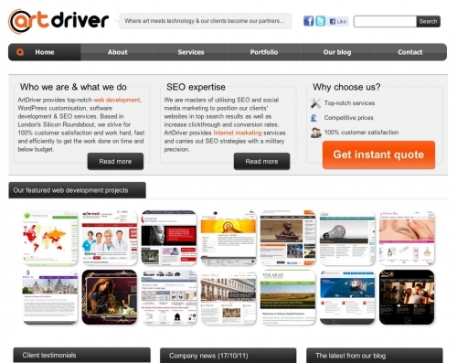Screen dimensions: 457x363
Task: Click Read more under SEO expertise
Action: (x=261, y=161)
